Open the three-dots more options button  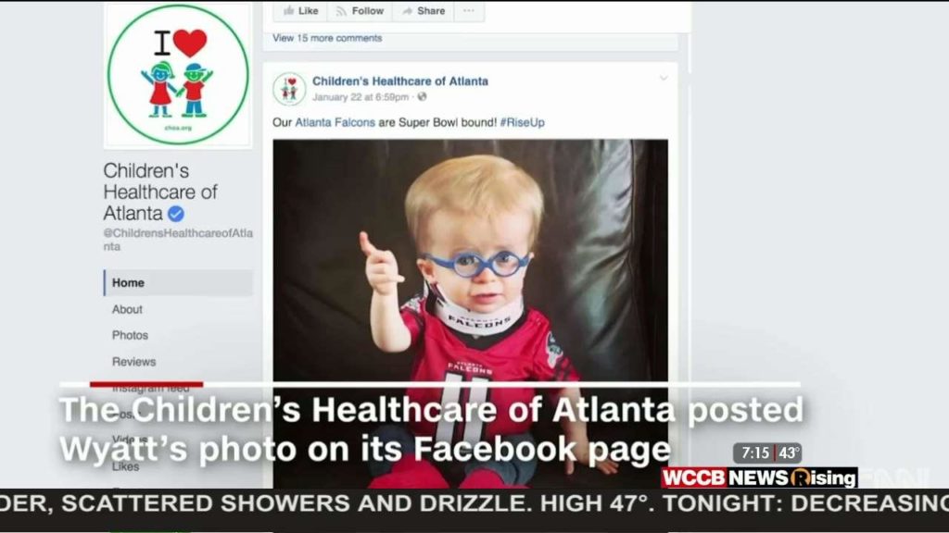[x=468, y=11]
